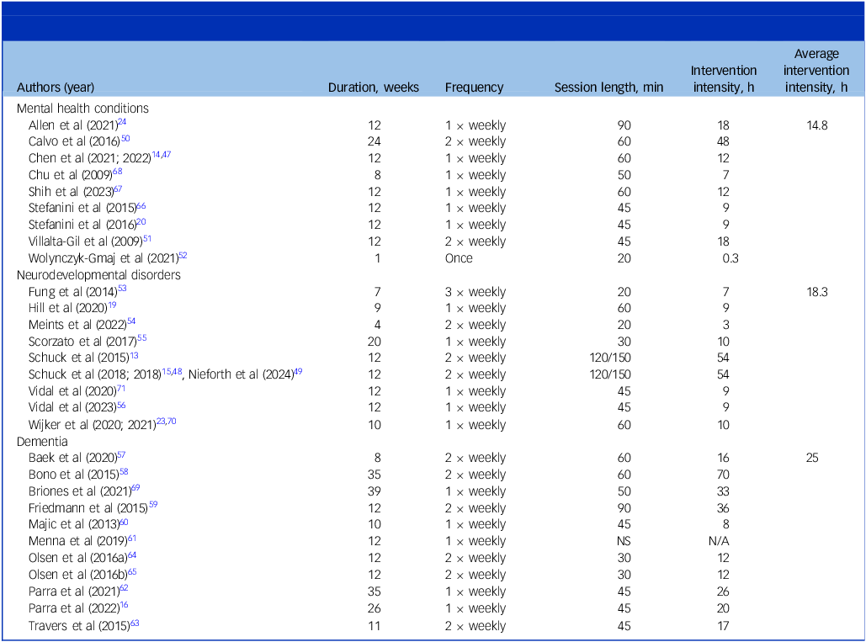The height and width of the screenshot is (642, 866).
Task: Click superscript 14 beside Chen et al
Action: (156, 152)
